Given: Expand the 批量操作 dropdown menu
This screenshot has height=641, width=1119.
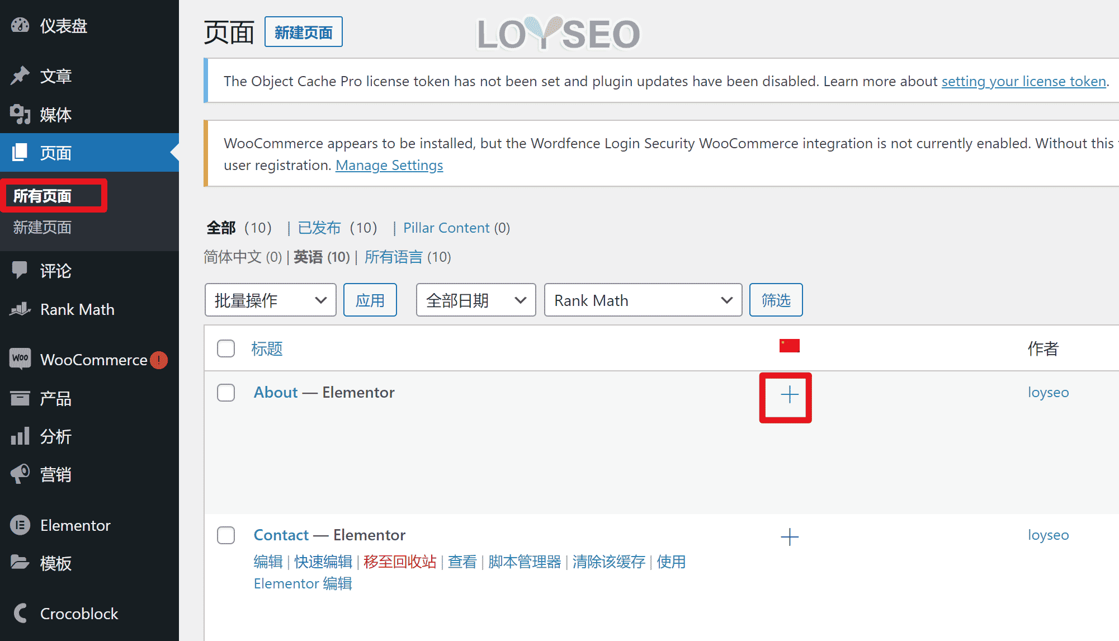Looking at the screenshot, I should (x=270, y=300).
